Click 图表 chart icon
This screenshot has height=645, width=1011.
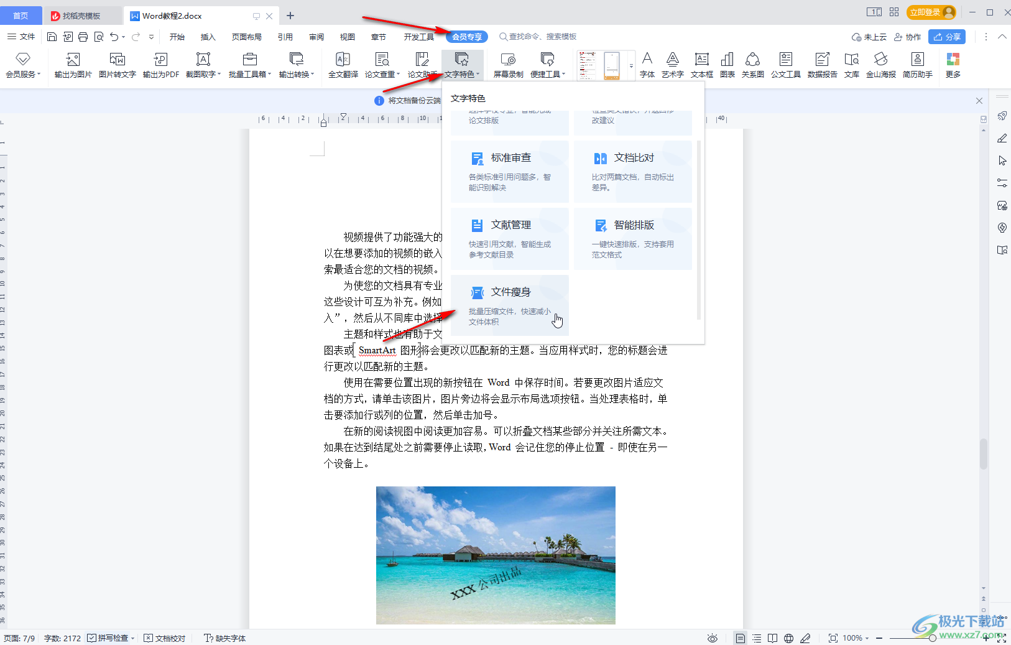(727, 65)
